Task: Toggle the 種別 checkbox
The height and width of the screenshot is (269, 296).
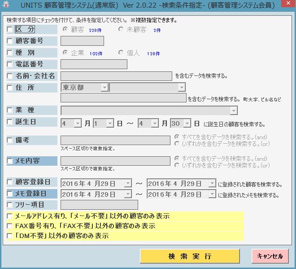Action: (x=9, y=53)
